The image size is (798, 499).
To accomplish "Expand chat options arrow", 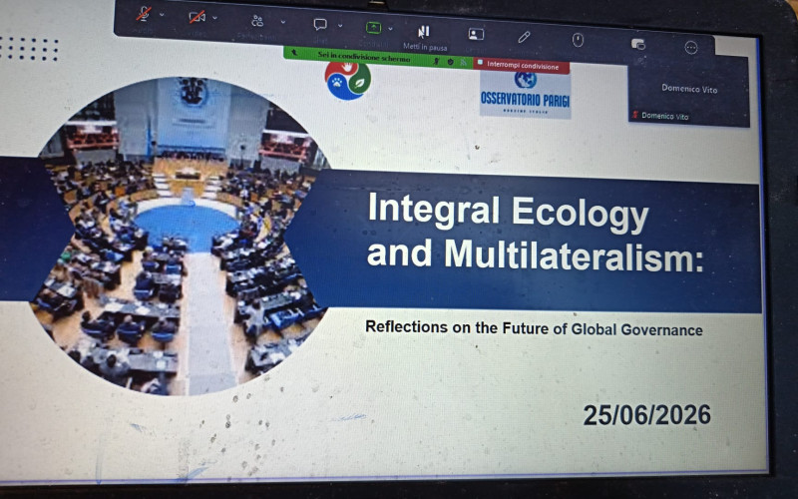I will (x=340, y=26).
